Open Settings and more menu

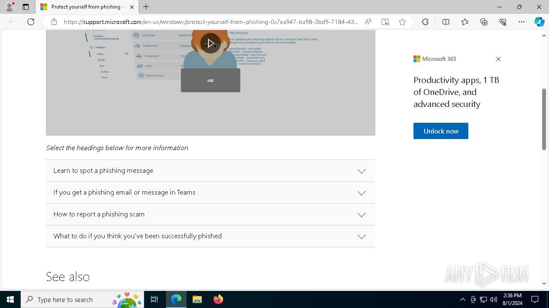[522, 22]
